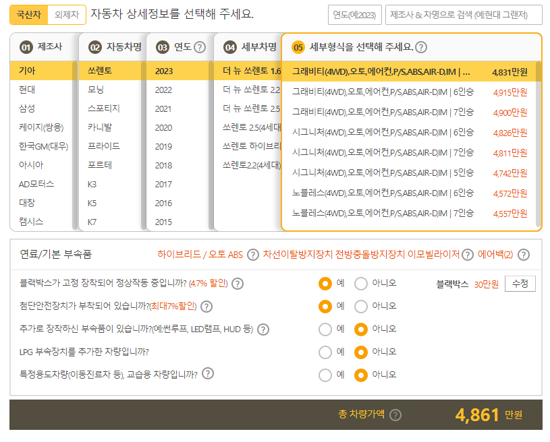Select car model K5
Screen dimensions: 550x442
tap(110, 203)
